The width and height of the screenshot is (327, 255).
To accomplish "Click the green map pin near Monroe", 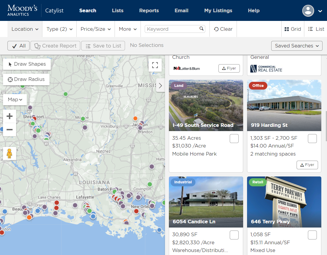I will click(83, 119).
